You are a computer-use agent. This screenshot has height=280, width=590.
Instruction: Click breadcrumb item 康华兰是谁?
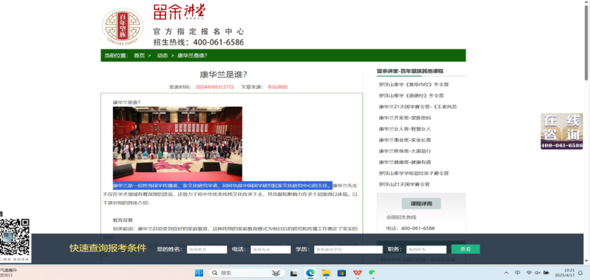[x=192, y=55]
